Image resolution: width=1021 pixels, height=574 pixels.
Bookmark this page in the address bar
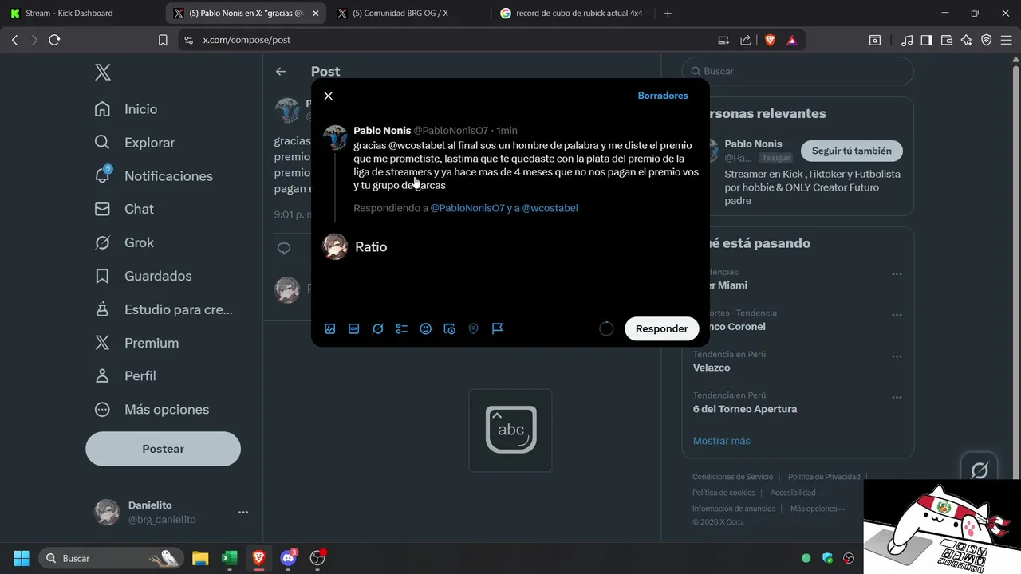(163, 40)
